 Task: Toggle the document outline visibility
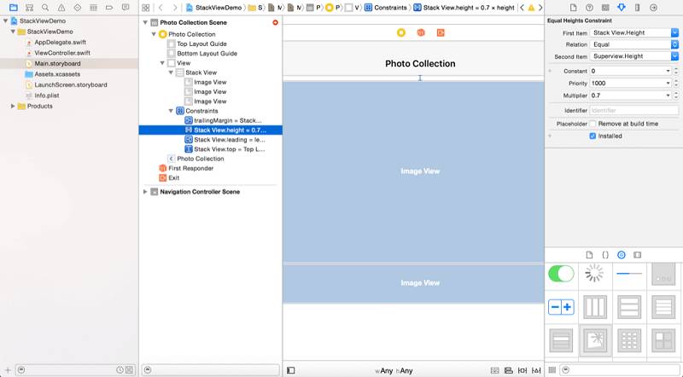coord(290,370)
